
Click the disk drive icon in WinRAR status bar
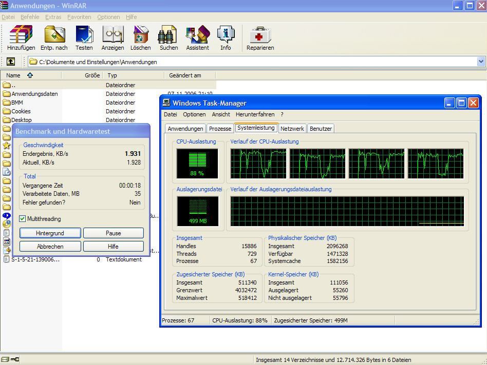[x=5, y=359]
